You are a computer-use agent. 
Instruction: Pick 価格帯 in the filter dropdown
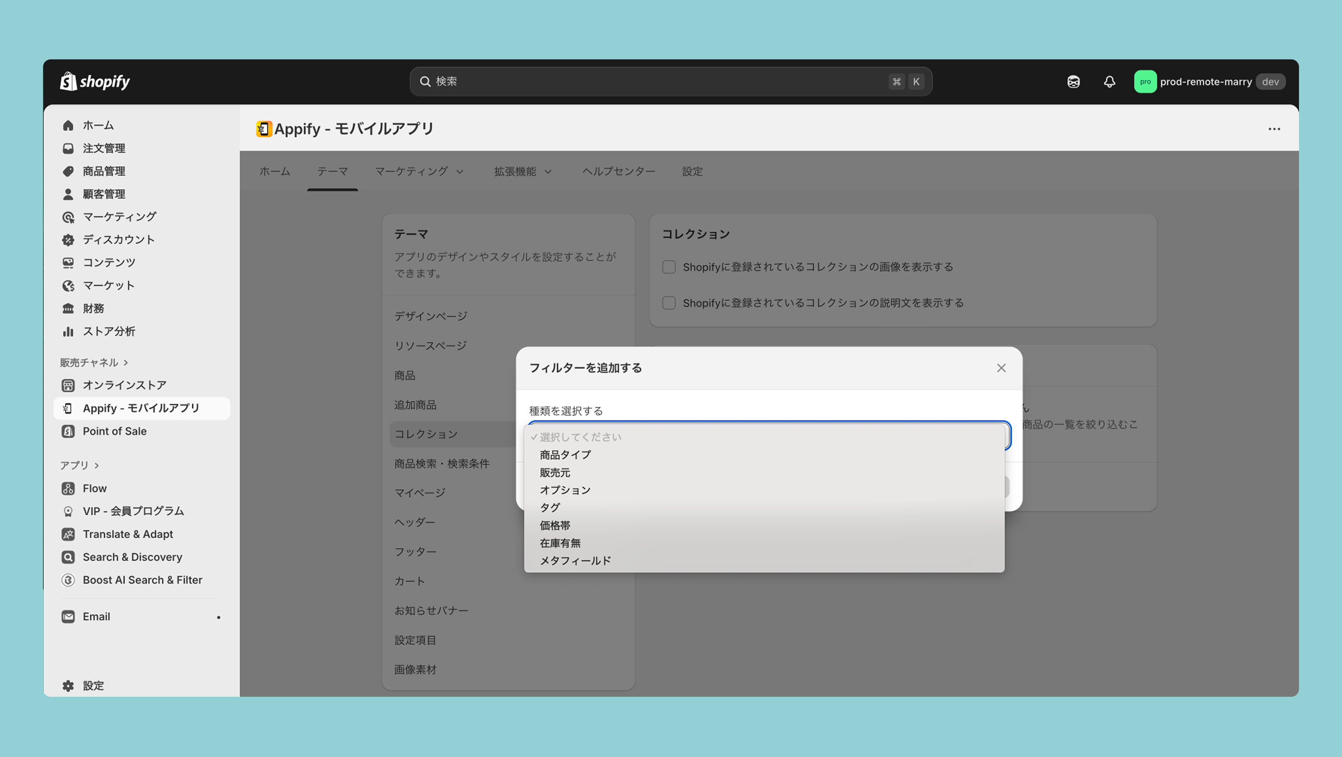[555, 525]
